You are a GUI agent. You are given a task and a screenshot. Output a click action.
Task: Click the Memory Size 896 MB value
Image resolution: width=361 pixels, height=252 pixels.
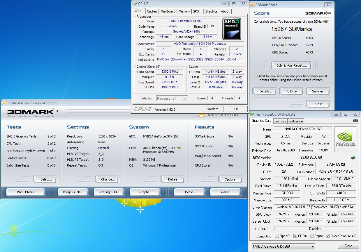coord(287,200)
